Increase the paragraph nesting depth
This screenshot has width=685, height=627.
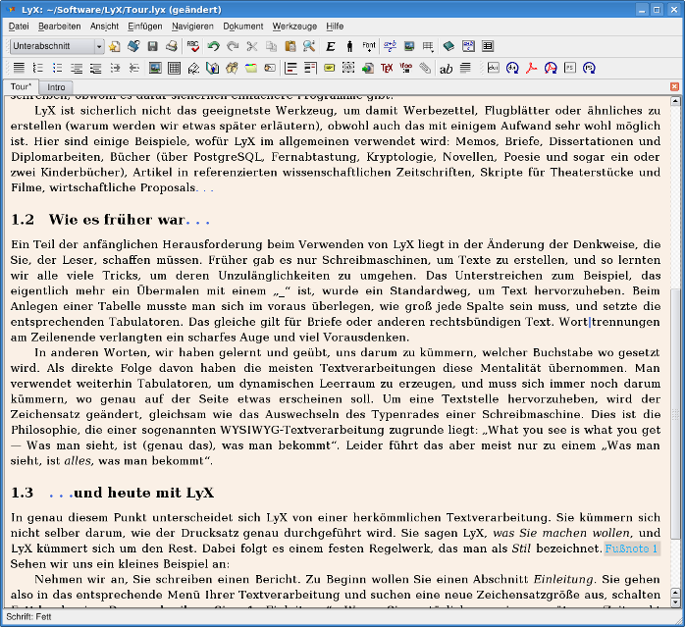pos(115,68)
